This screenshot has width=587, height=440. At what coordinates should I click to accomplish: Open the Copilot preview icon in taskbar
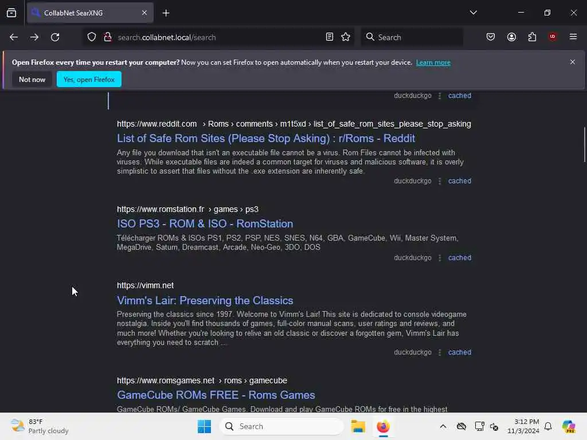569,426
